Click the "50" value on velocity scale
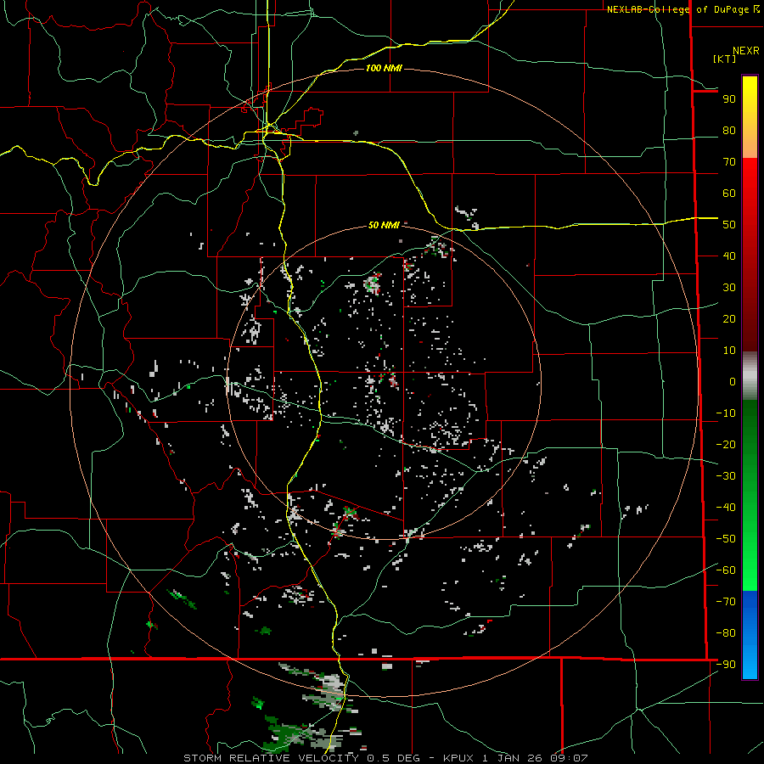This screenshot has width=764, height=764. coord(729,225)
